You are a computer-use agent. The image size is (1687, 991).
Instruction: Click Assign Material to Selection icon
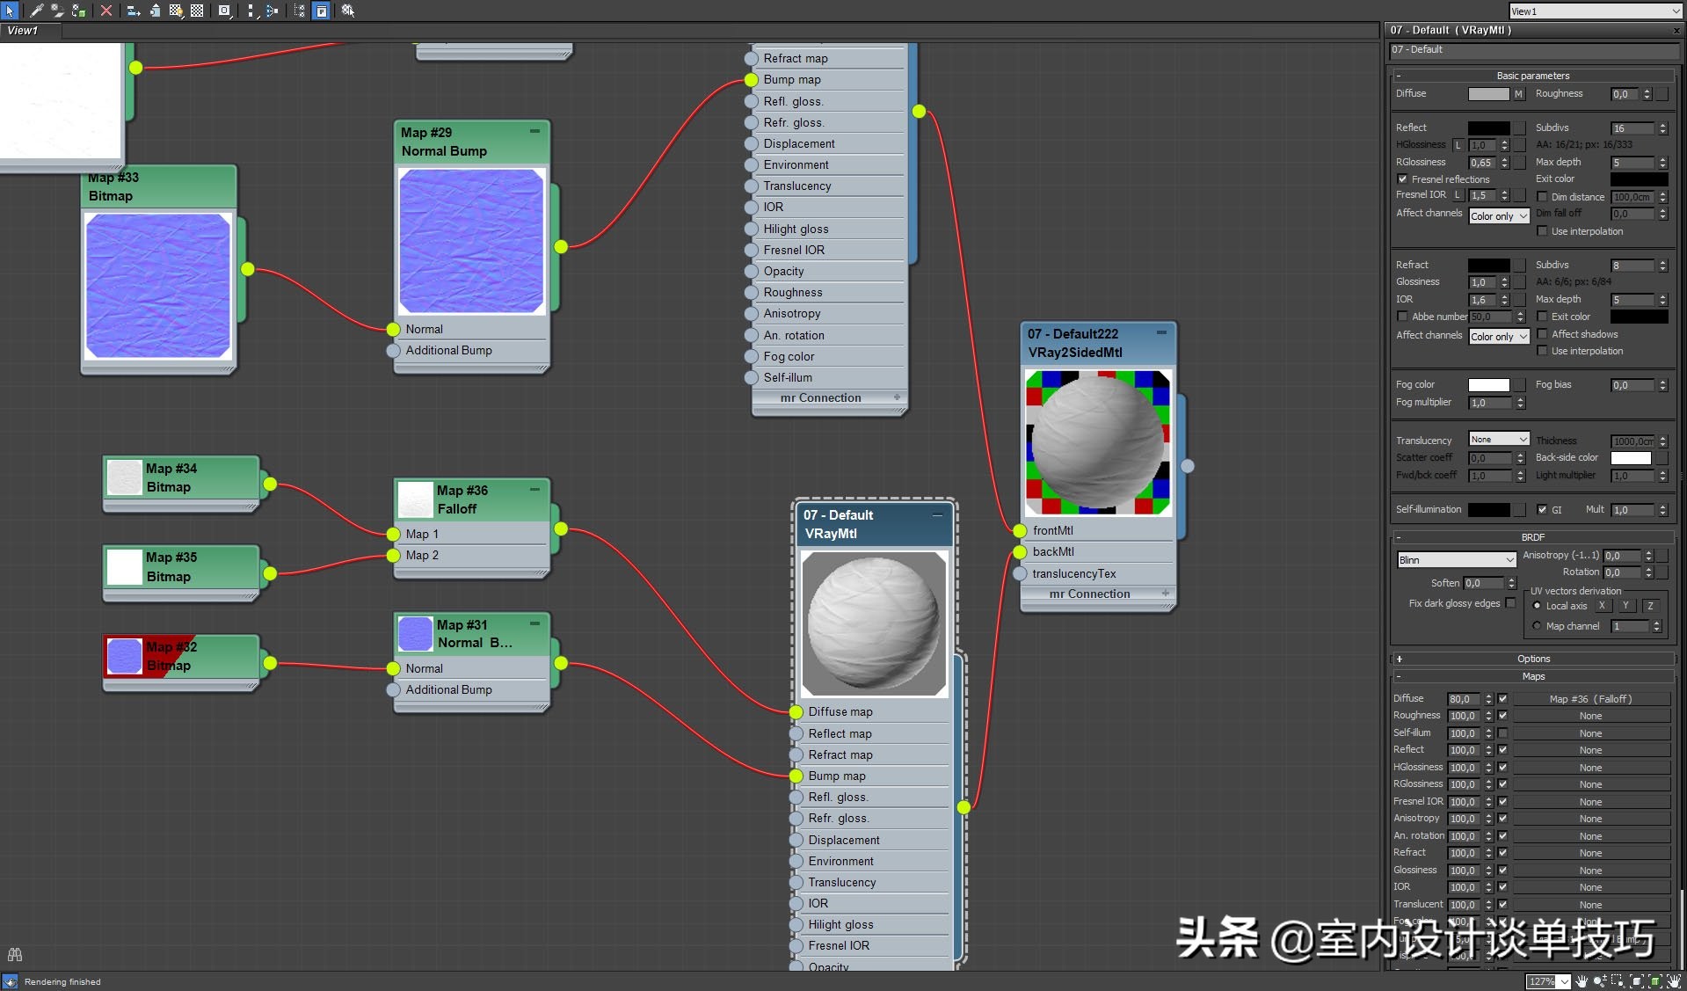(x=78, y=11)
